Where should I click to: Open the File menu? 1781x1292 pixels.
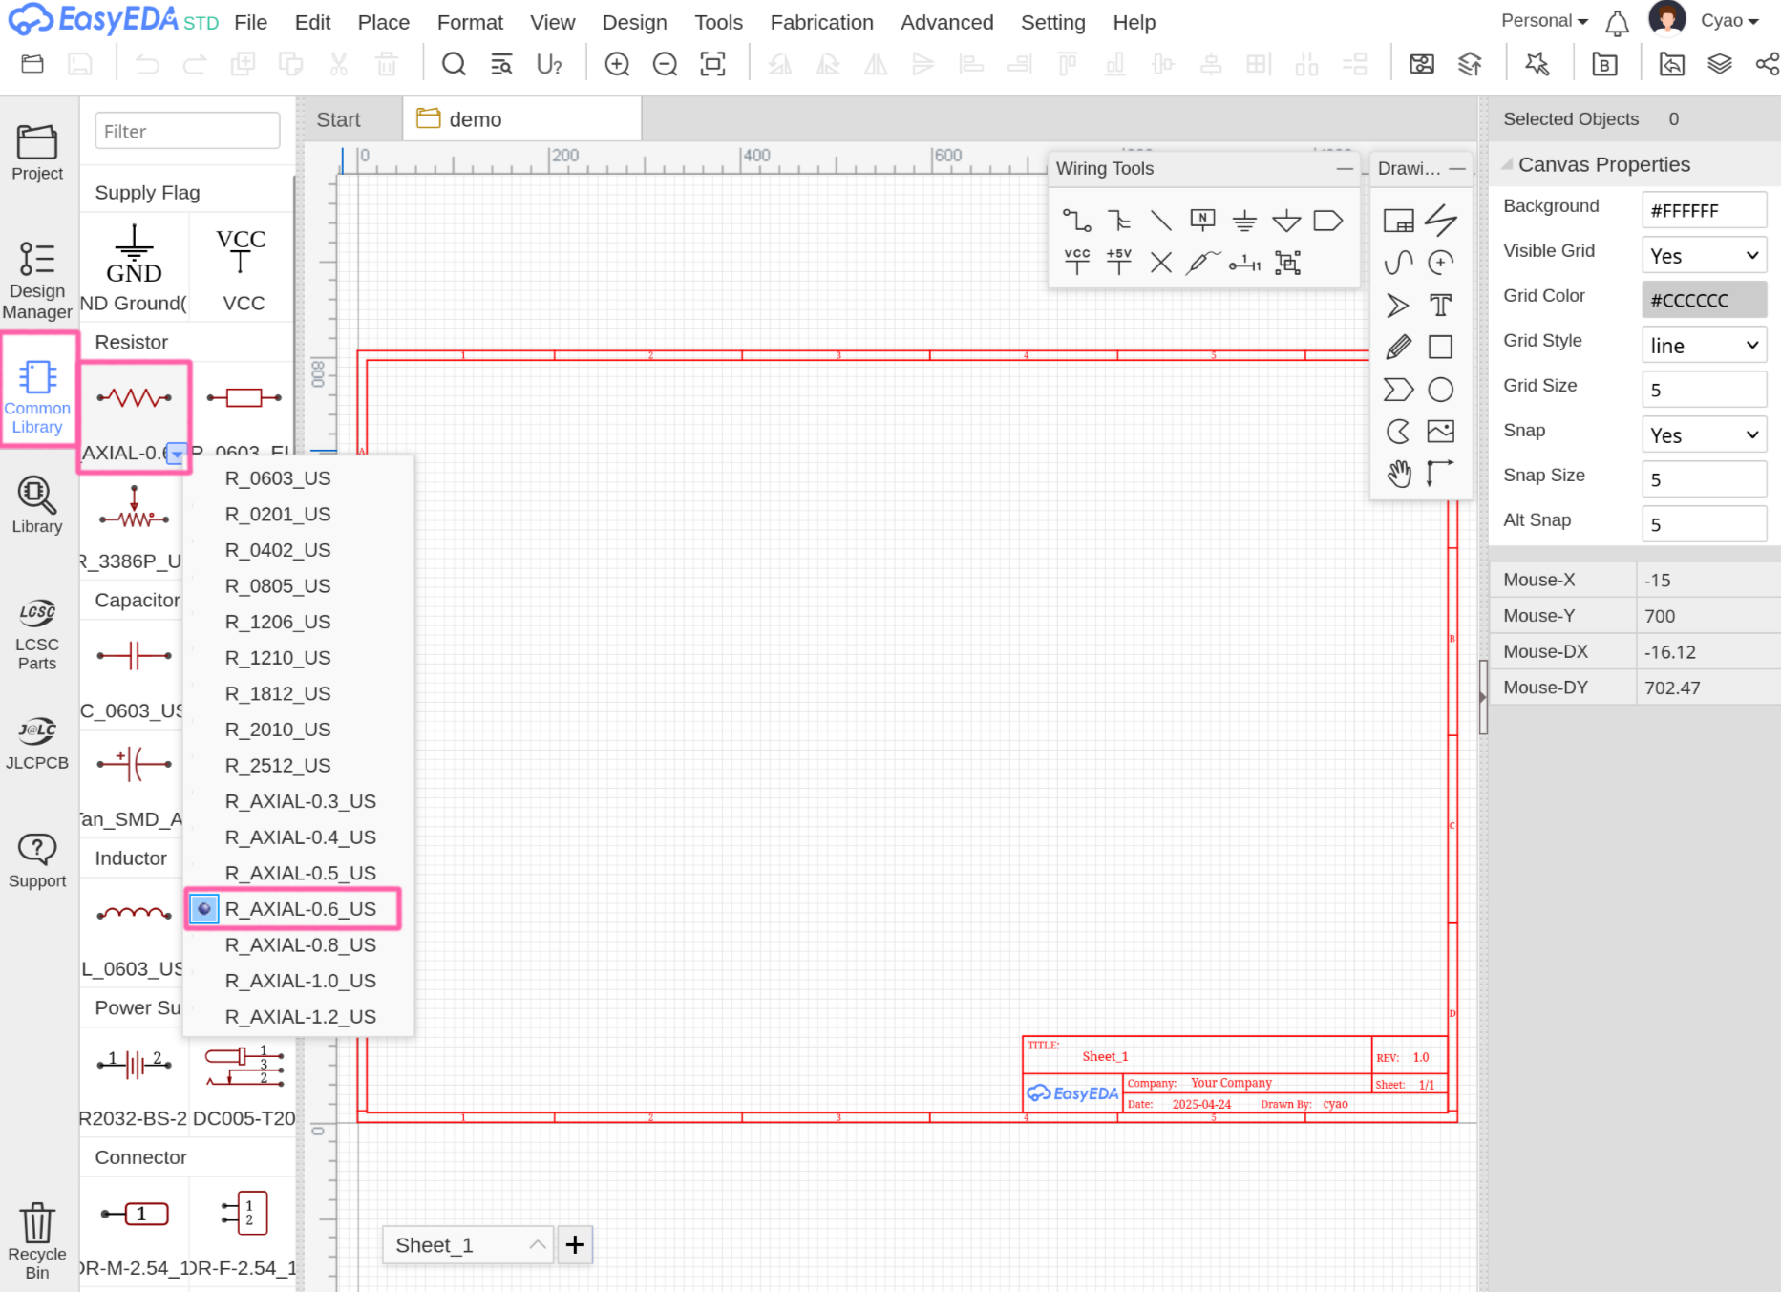pos(251,22)
